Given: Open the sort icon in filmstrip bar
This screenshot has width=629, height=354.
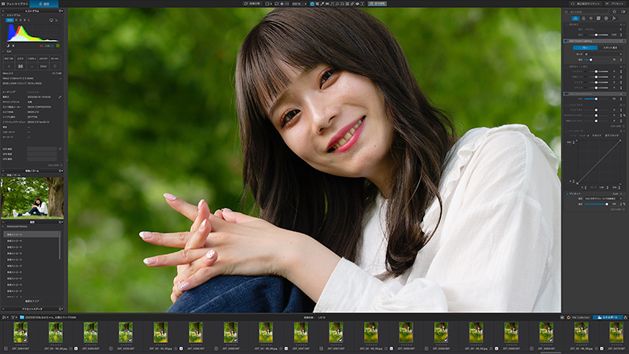Looking at the screenshot, I should (x=4, y=317).
